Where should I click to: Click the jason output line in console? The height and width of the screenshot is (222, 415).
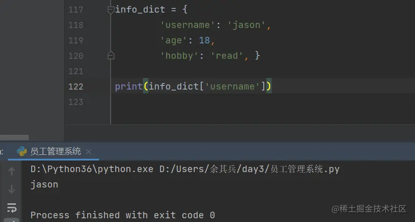click(44, 185)
